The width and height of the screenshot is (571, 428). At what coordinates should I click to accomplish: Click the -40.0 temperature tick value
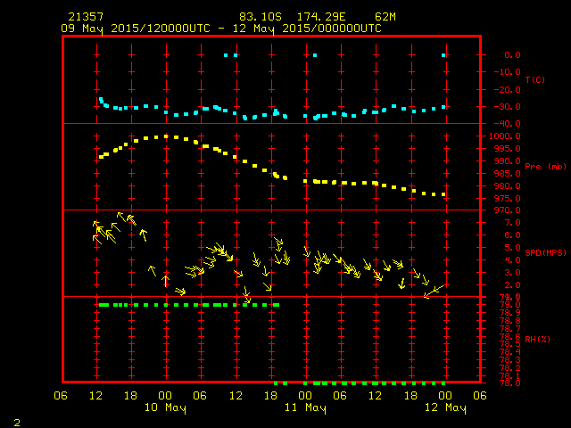coord(508,123)
